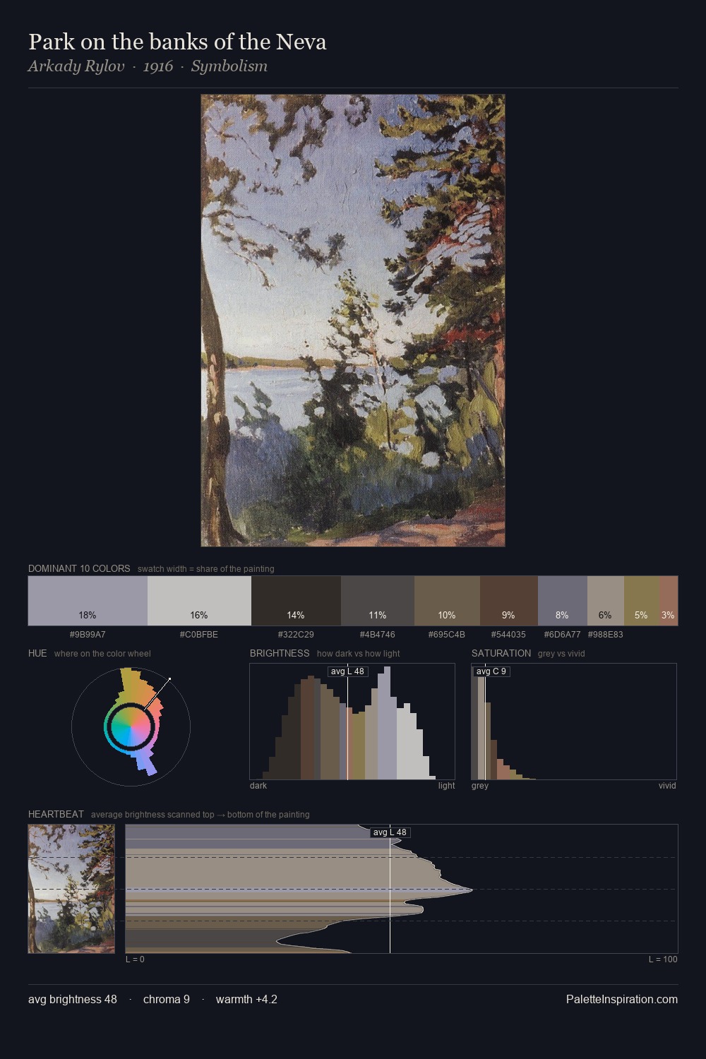The width and height of the screenshot is (706, 1059).
Task: Click the 'HUE' section heading
Action: (x=37, y=653)
